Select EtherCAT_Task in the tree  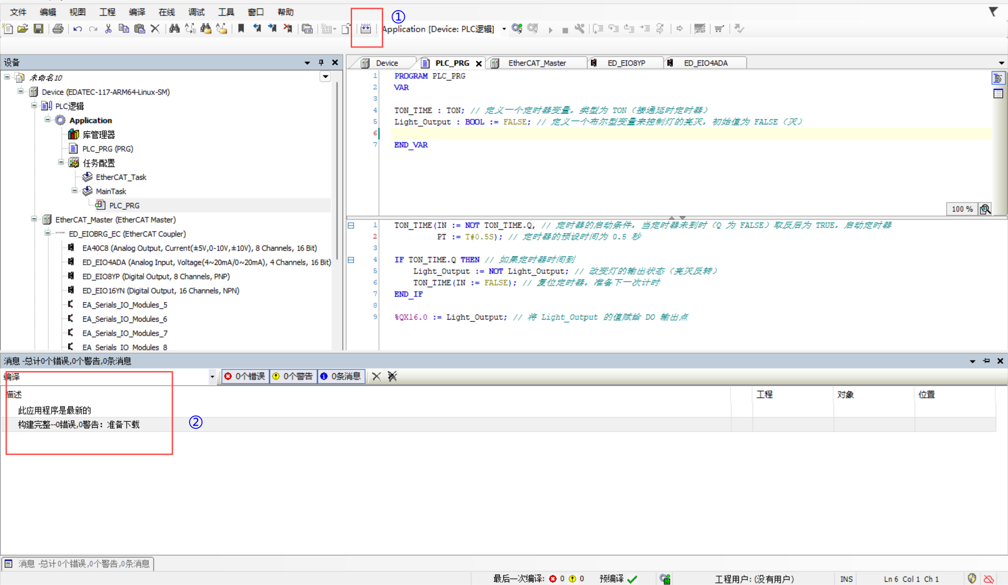[x=121, y=177]
